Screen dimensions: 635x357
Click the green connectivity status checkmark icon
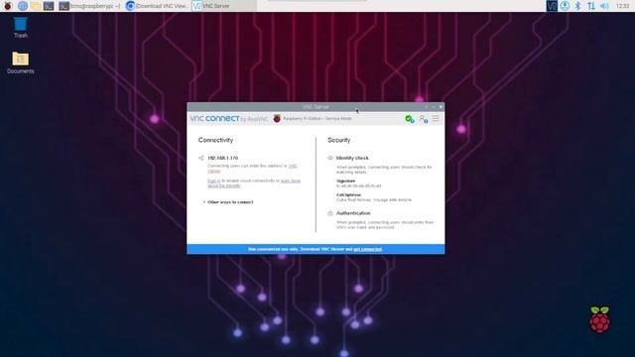pyautogui.click(x=409, y=119)
